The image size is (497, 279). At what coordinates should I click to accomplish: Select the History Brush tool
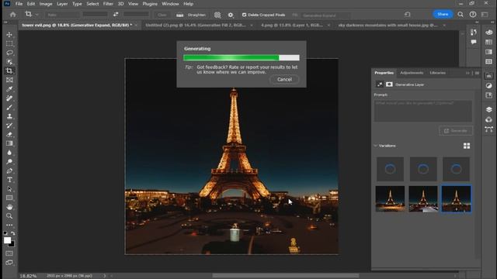[x=9, y=126]
